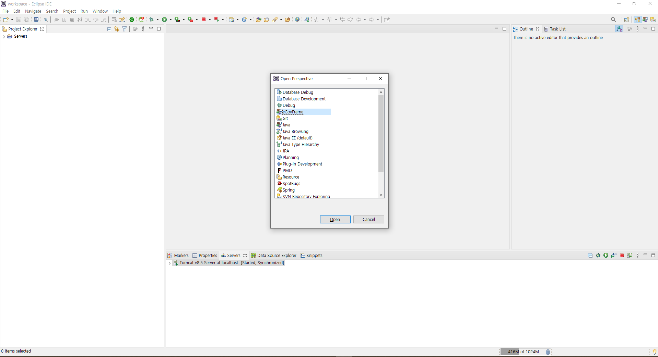
Task: Open the Navigate menu
Action: point(33,11)
